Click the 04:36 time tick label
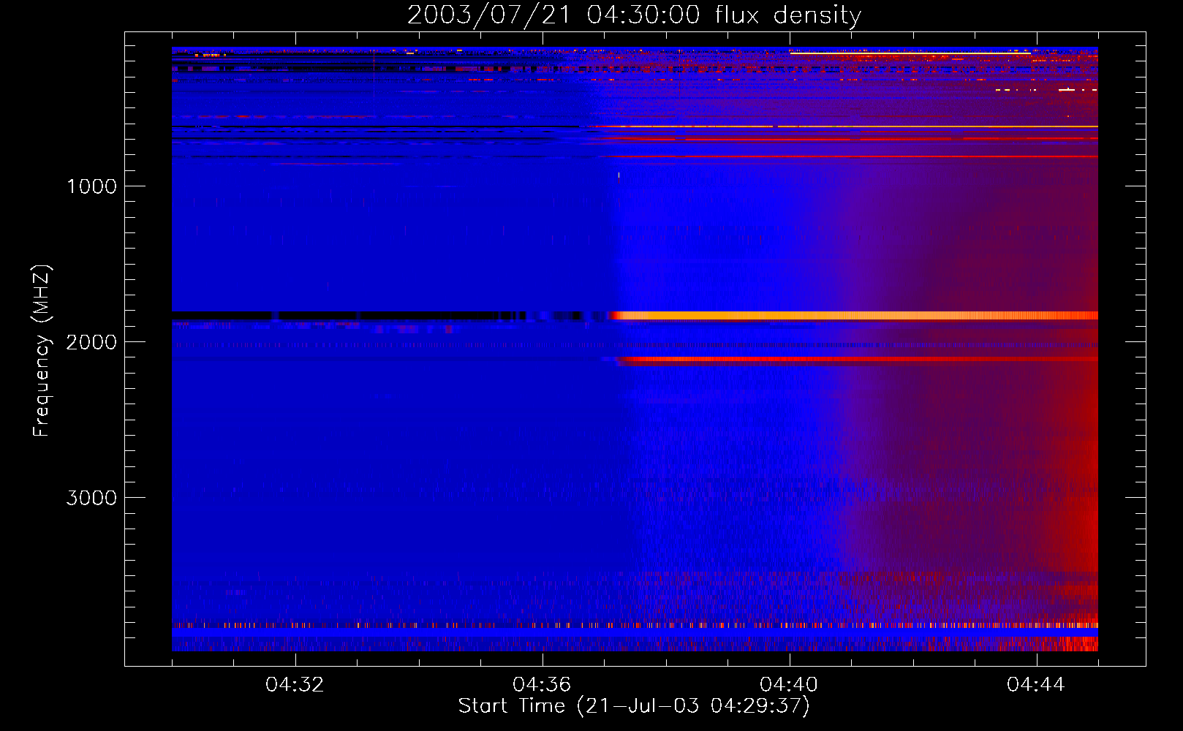 click(543, 685)
